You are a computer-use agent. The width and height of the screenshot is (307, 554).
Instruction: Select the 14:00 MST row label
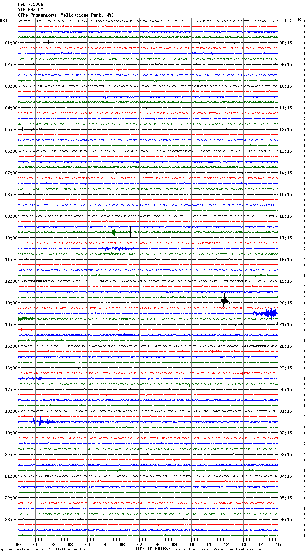click(11, 325)
